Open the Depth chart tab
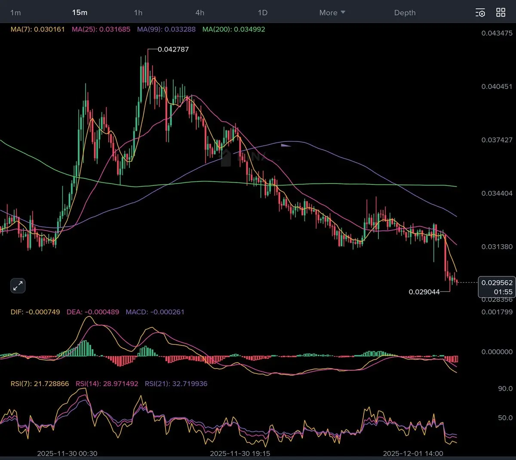The height and width of the screenshot is (460, 516). tap(405, 12)
